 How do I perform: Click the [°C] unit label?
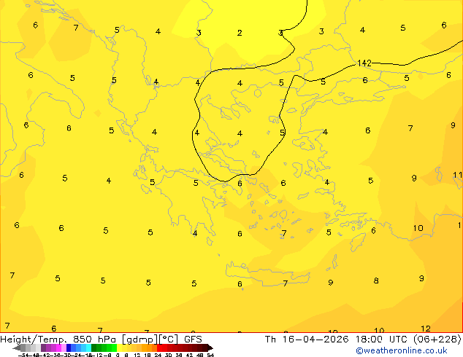[169, 340]
